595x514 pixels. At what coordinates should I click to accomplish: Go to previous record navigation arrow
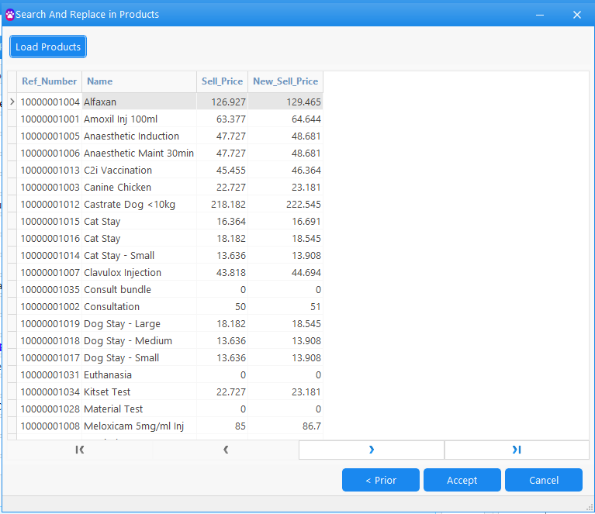pyautogui.click(x=226, y=450)
